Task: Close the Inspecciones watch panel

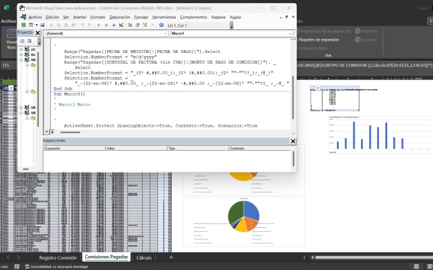Action: pos(293,141)
